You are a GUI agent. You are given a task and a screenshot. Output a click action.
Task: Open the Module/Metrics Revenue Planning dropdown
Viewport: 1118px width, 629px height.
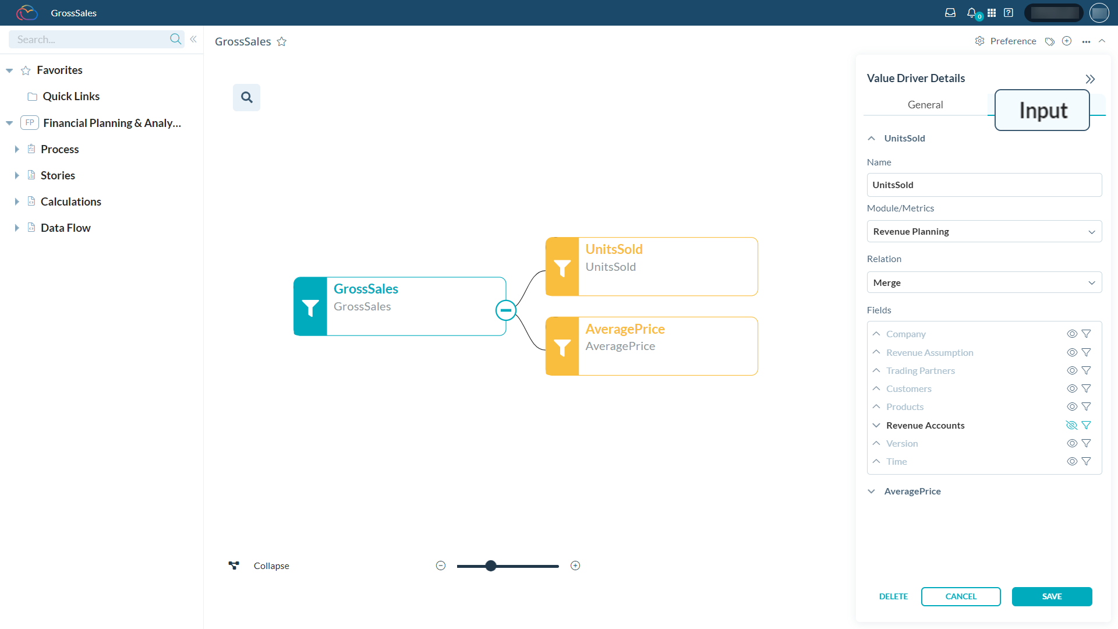[984, 231]
